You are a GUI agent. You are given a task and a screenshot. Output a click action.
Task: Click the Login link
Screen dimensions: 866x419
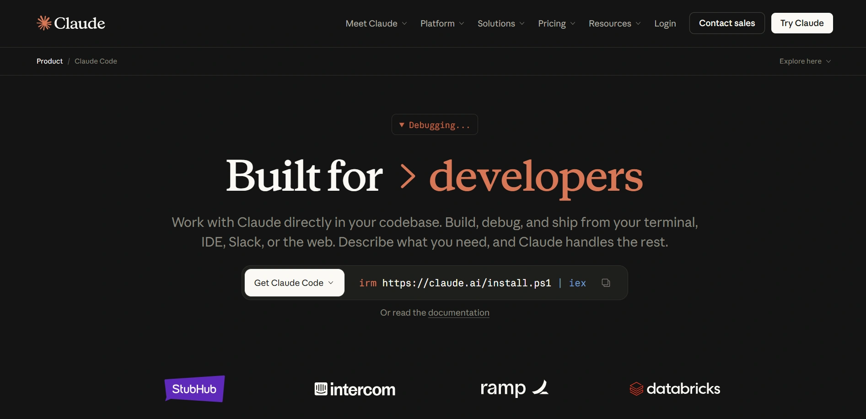pyautogui.click(x=665, y=23)
